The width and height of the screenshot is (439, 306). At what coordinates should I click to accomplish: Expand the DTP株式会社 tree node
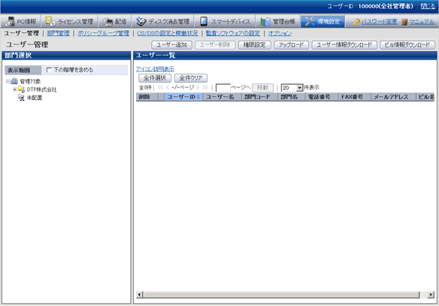pyautogui.click(x=14, y=89)
